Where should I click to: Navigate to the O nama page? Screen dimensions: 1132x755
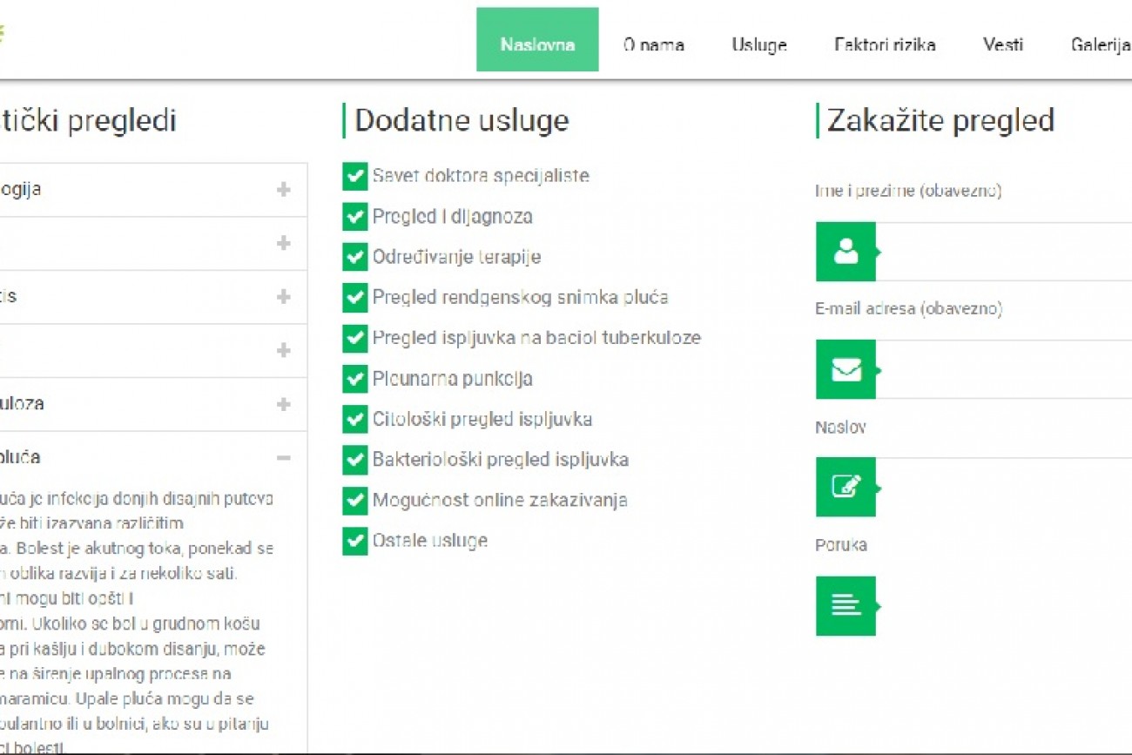tap(653, 45)
